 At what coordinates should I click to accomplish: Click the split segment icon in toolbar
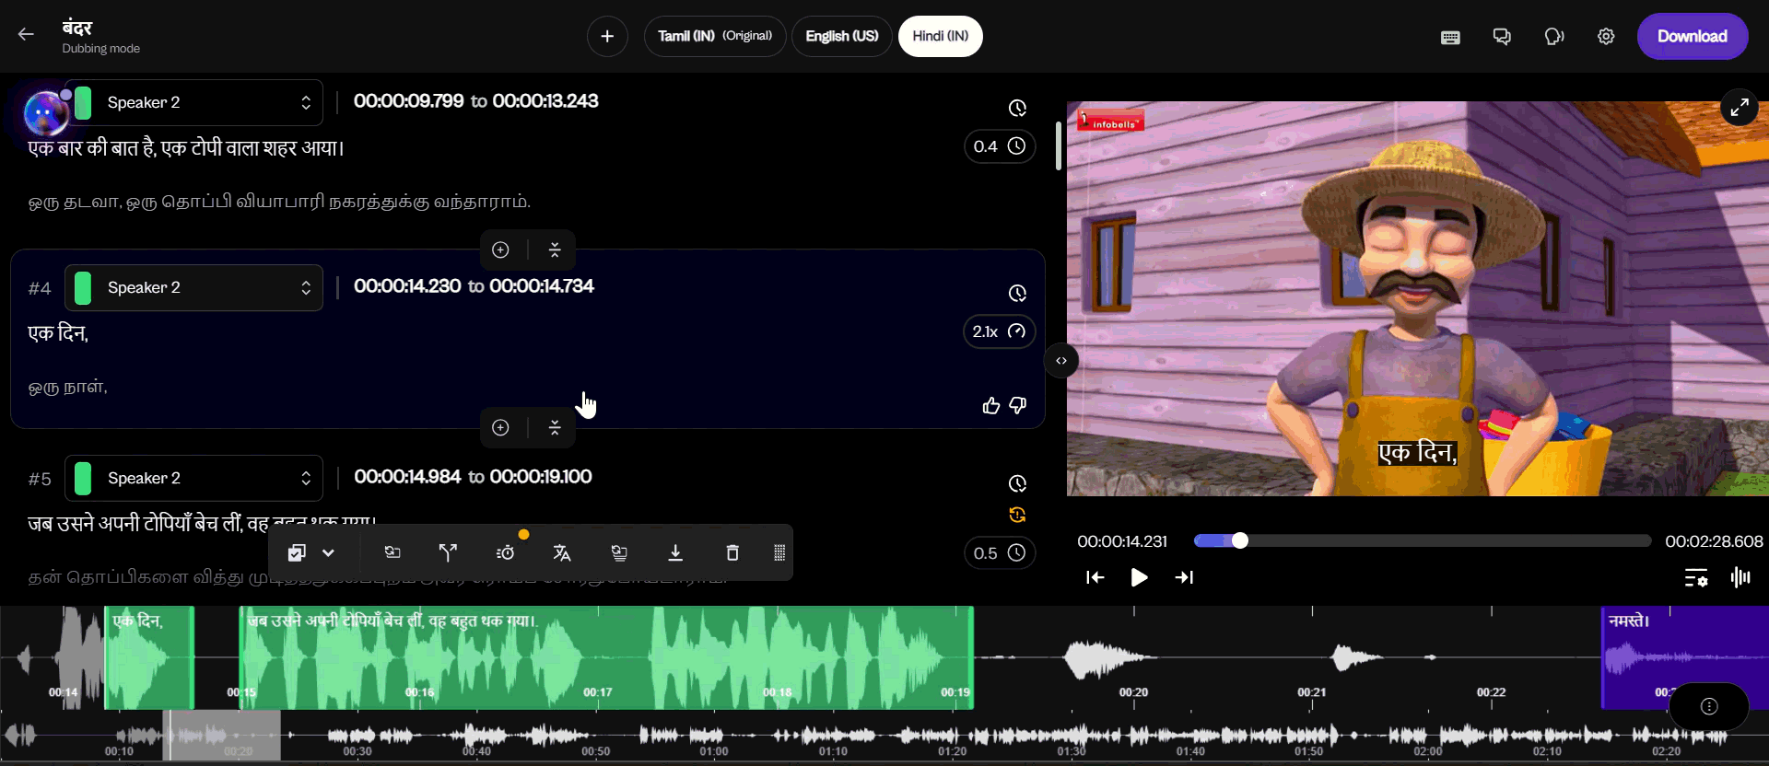(x=448, y=552)
